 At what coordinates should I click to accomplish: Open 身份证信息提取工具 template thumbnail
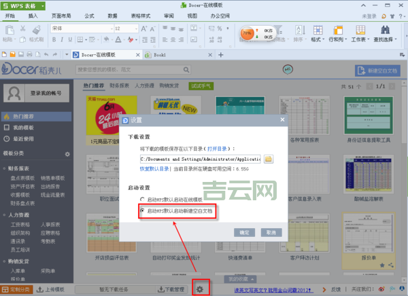pos(369,115)
